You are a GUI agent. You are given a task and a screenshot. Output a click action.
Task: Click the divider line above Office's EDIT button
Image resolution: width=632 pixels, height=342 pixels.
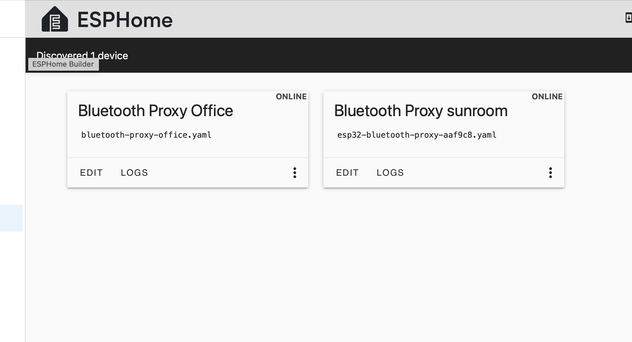(x=188, y=158)
